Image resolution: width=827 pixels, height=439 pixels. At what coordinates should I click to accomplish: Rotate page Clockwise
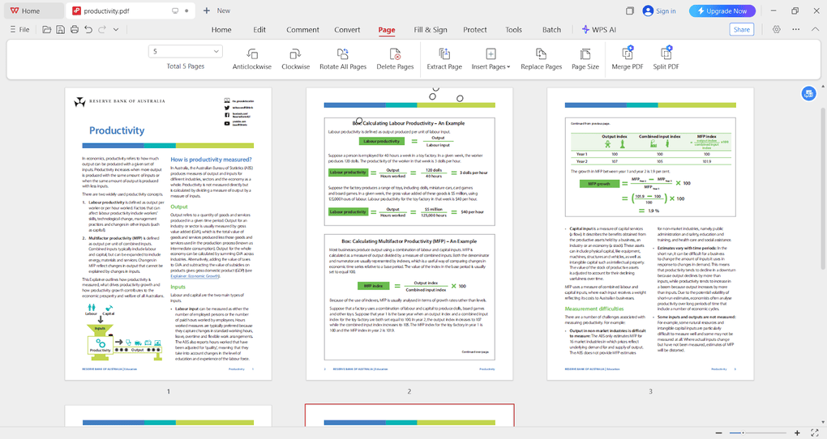click(x=296, y=58)
